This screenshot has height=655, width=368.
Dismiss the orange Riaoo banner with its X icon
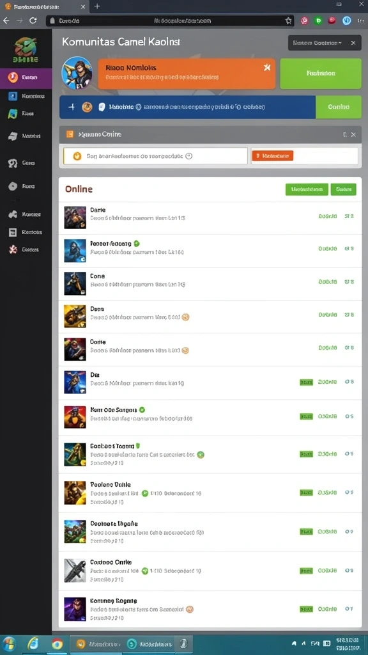tap(267, 67)
